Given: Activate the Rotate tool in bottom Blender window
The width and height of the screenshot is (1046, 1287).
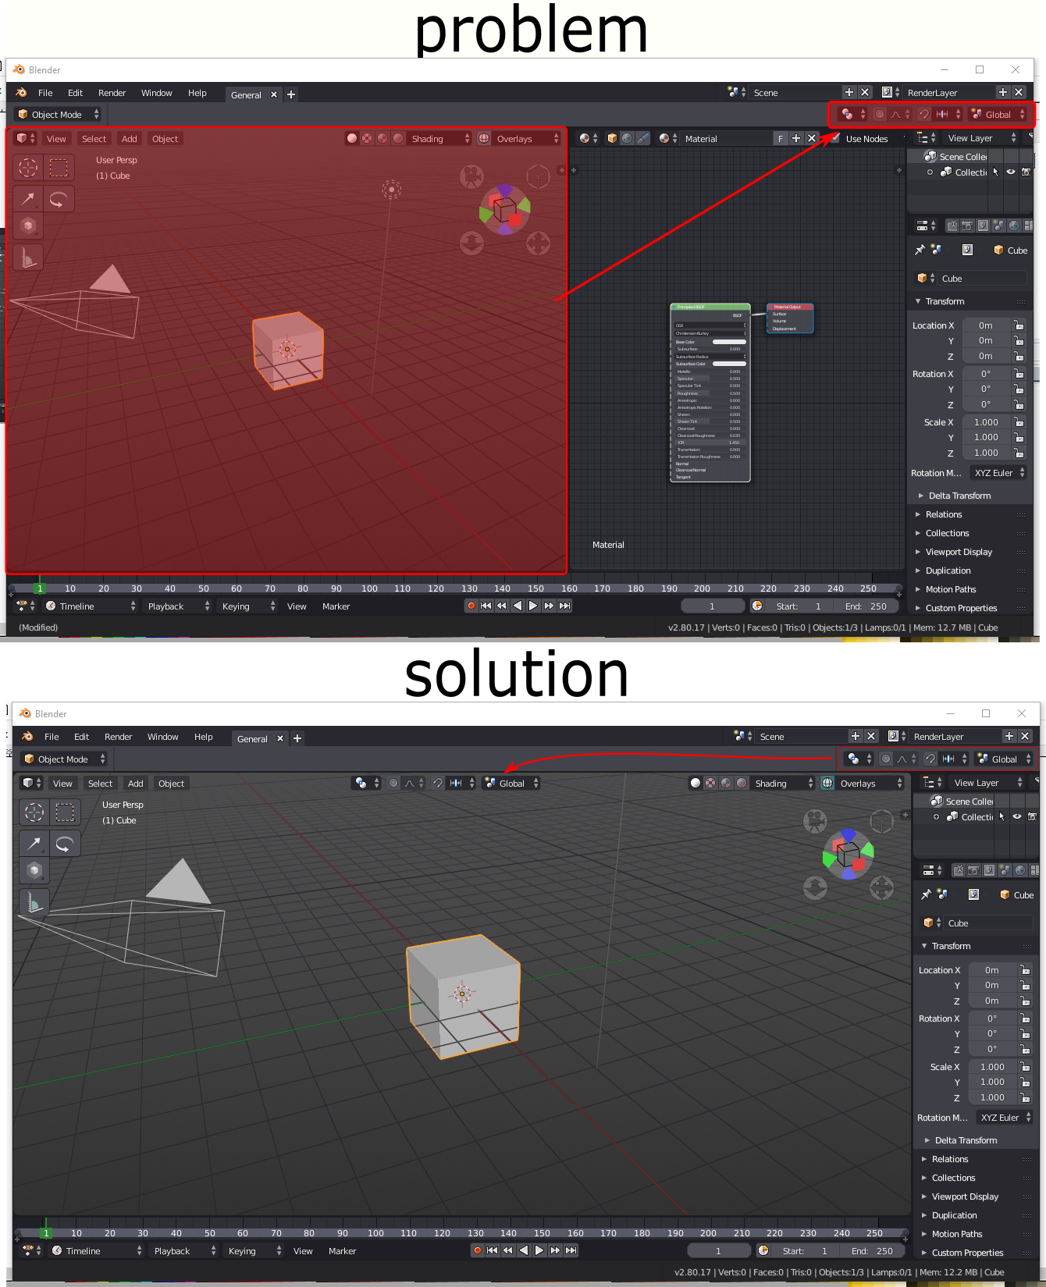Looking at the screenshot, I should click(x=65, y=844).
